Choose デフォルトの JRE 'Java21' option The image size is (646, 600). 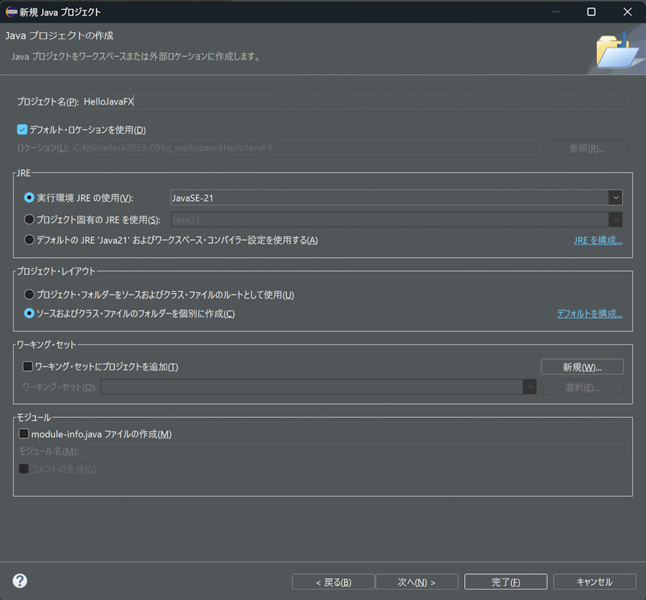point(27,240)
